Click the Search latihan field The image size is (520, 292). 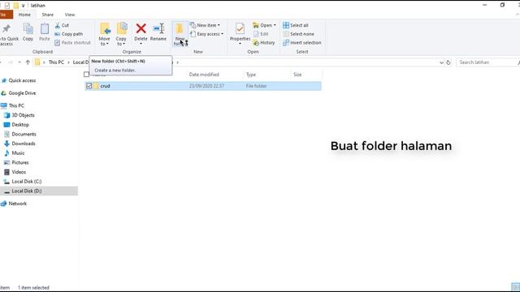tap(487, 62)
